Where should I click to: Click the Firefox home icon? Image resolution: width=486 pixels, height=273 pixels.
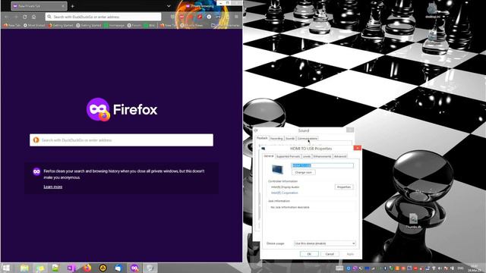(x=33, y=17)
